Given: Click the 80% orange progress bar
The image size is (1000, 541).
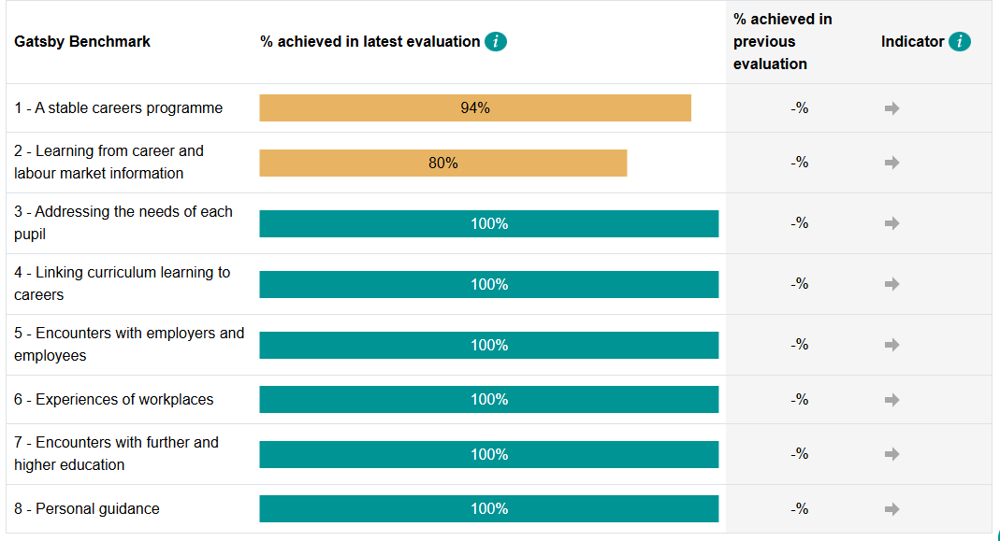Looking at the screenshot, I should click(442, 163).
